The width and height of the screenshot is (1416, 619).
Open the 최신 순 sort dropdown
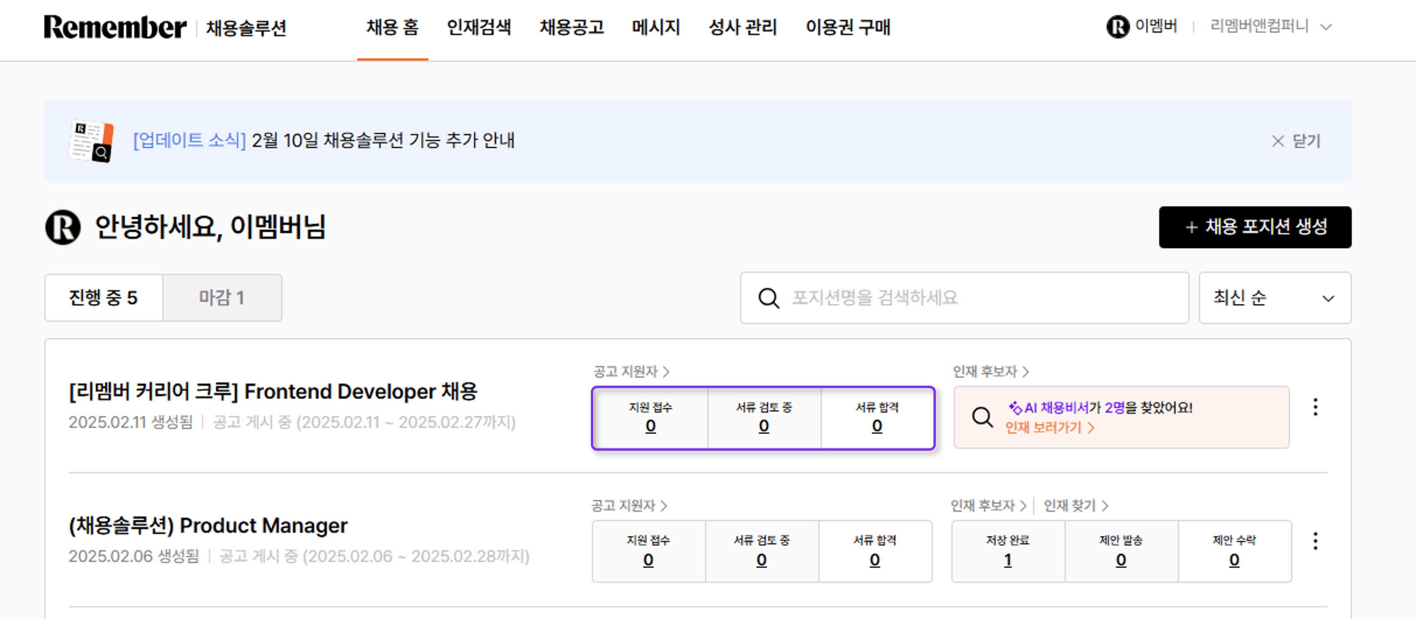click(x=1275, y=298)
